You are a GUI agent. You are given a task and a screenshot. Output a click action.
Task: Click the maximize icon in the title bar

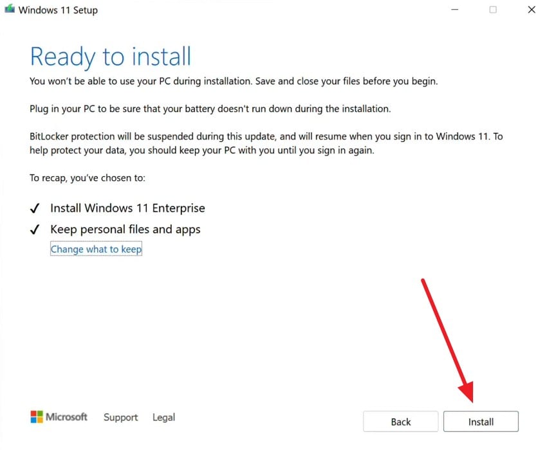coord(493,10)
